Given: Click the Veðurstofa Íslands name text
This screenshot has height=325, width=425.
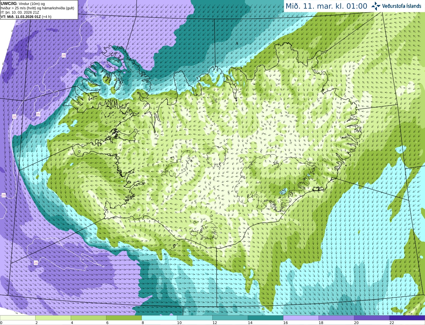Looking at the screenshot, I should (402, 6).
